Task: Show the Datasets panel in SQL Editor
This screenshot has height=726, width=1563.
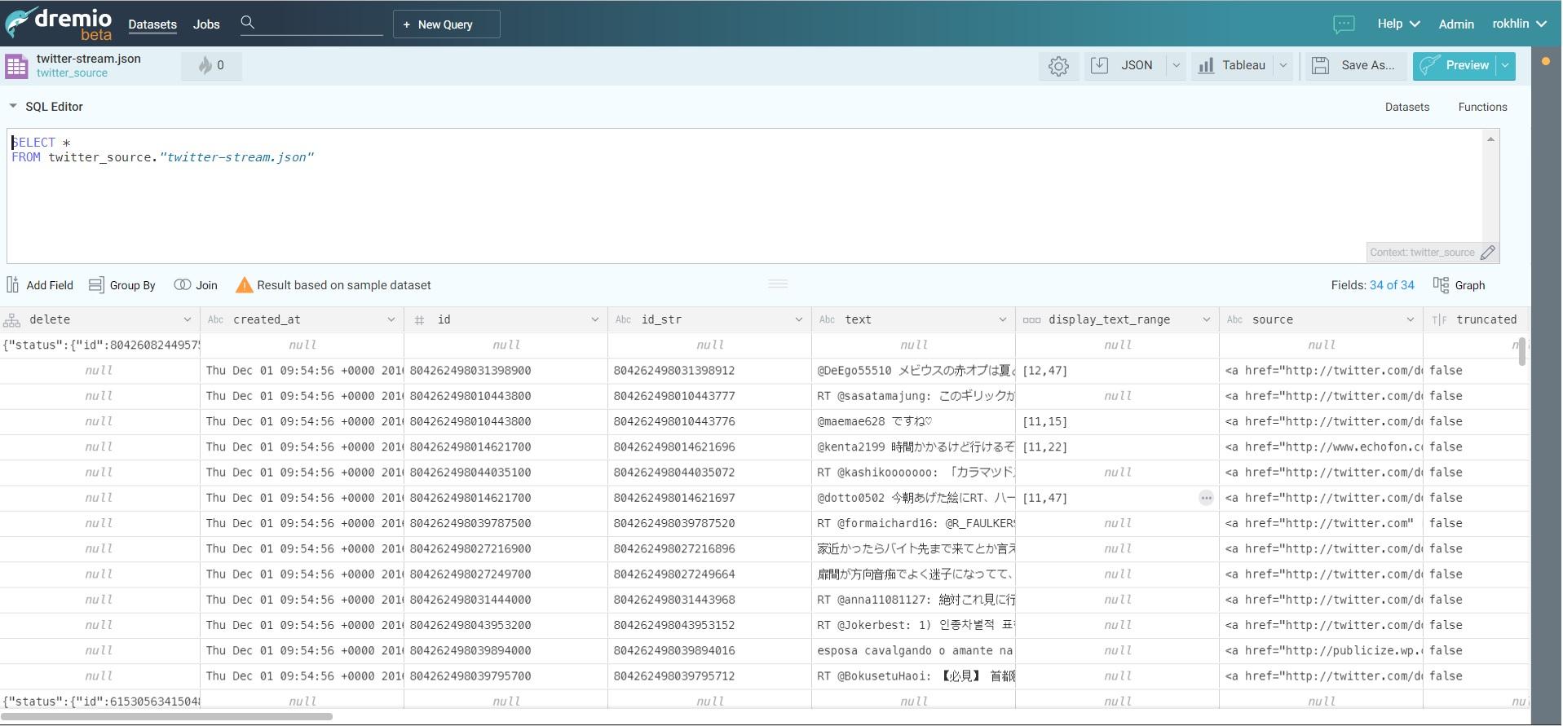Action: (x=1407, y=107)
